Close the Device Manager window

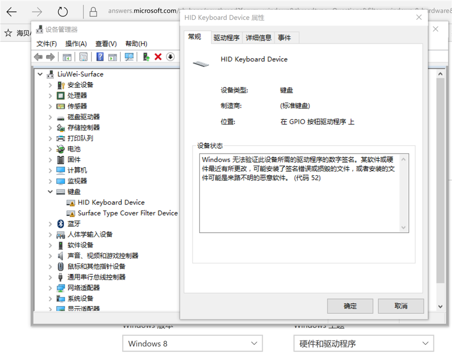[436, 29]
